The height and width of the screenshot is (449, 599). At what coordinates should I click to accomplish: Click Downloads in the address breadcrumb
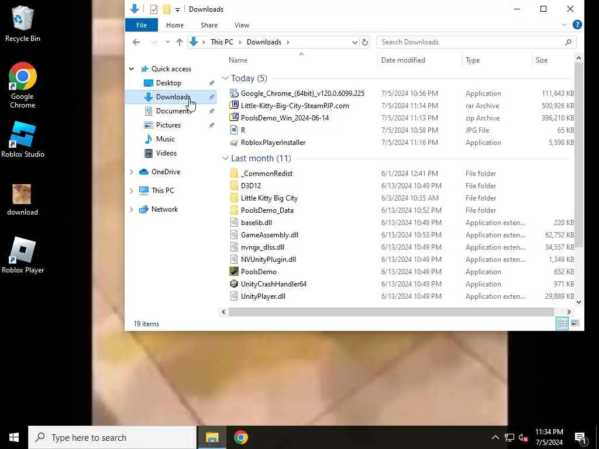pos(264,42)
